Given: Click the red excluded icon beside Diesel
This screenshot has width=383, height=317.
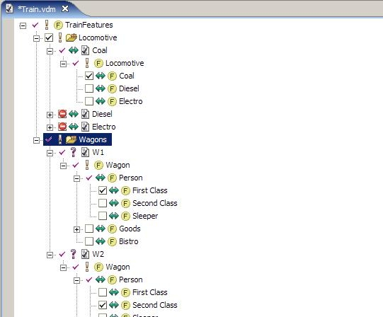Looking at the screenshot, I should (x=62, y=114).
